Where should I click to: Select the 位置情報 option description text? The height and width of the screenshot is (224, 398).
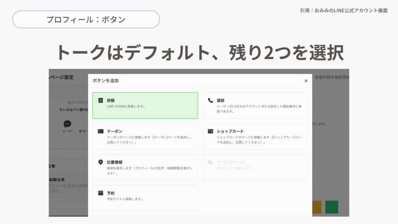click(x=149, y=171)
